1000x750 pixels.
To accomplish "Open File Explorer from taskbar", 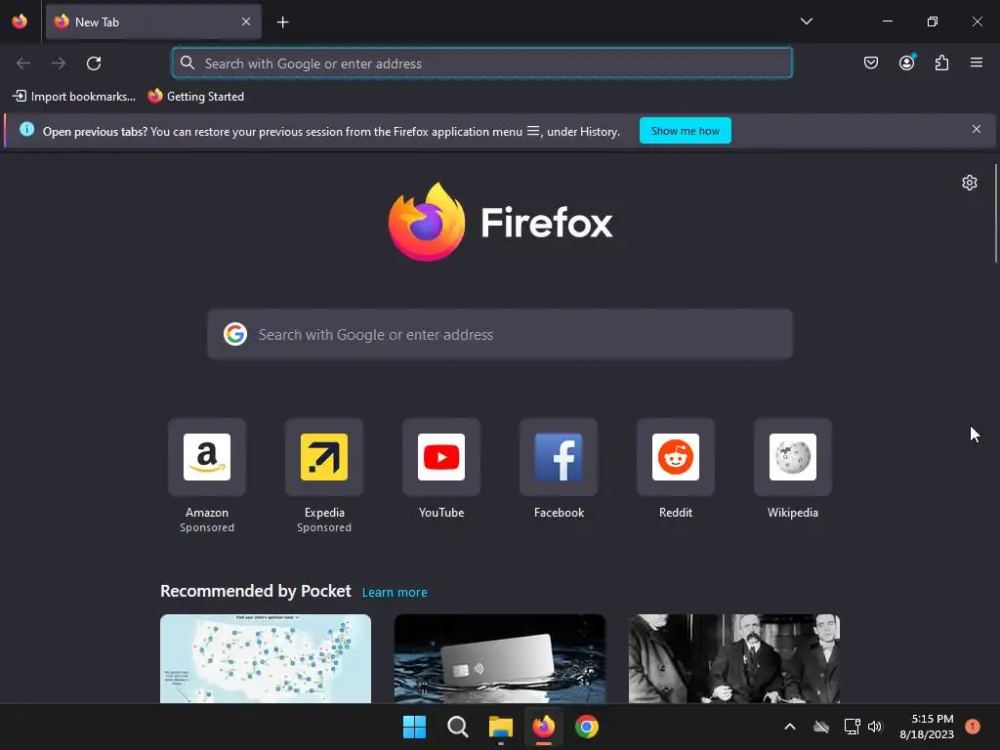I will pos(501,727).
